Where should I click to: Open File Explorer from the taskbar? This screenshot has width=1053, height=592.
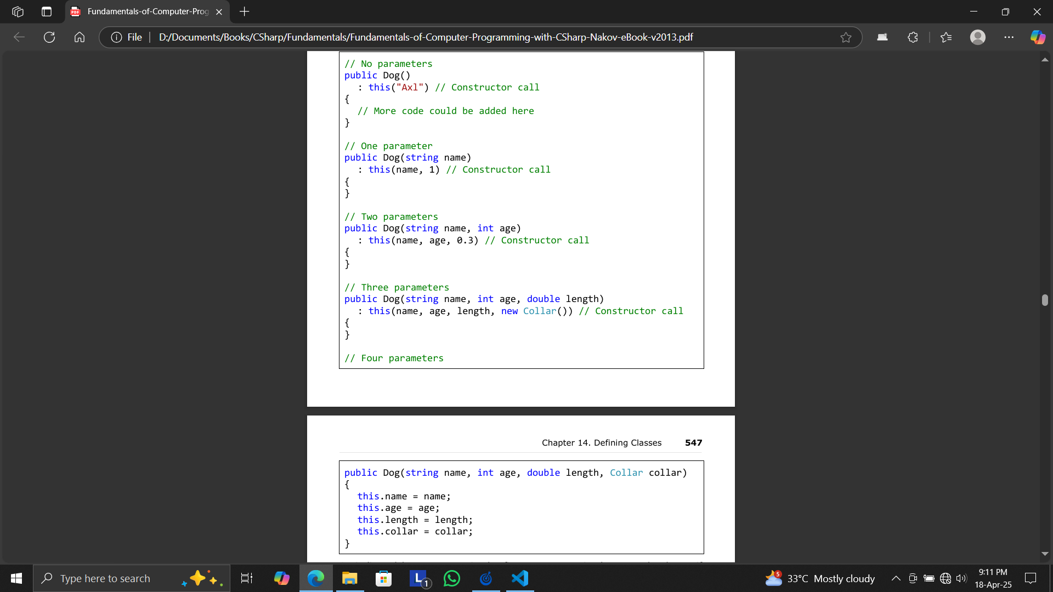[350, 578]
